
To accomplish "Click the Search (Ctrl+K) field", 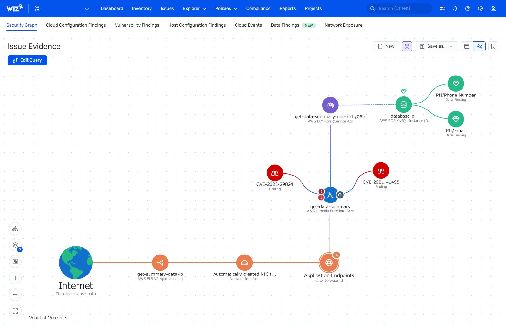I will [x=399, y=9].
